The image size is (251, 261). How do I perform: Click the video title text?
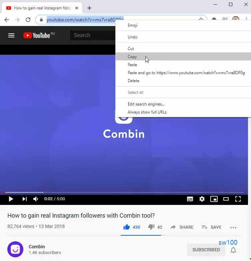(81, 216)
